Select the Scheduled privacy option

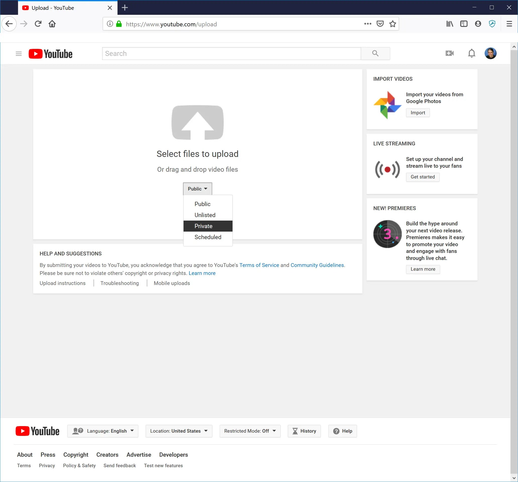click(x=208, y=237)
